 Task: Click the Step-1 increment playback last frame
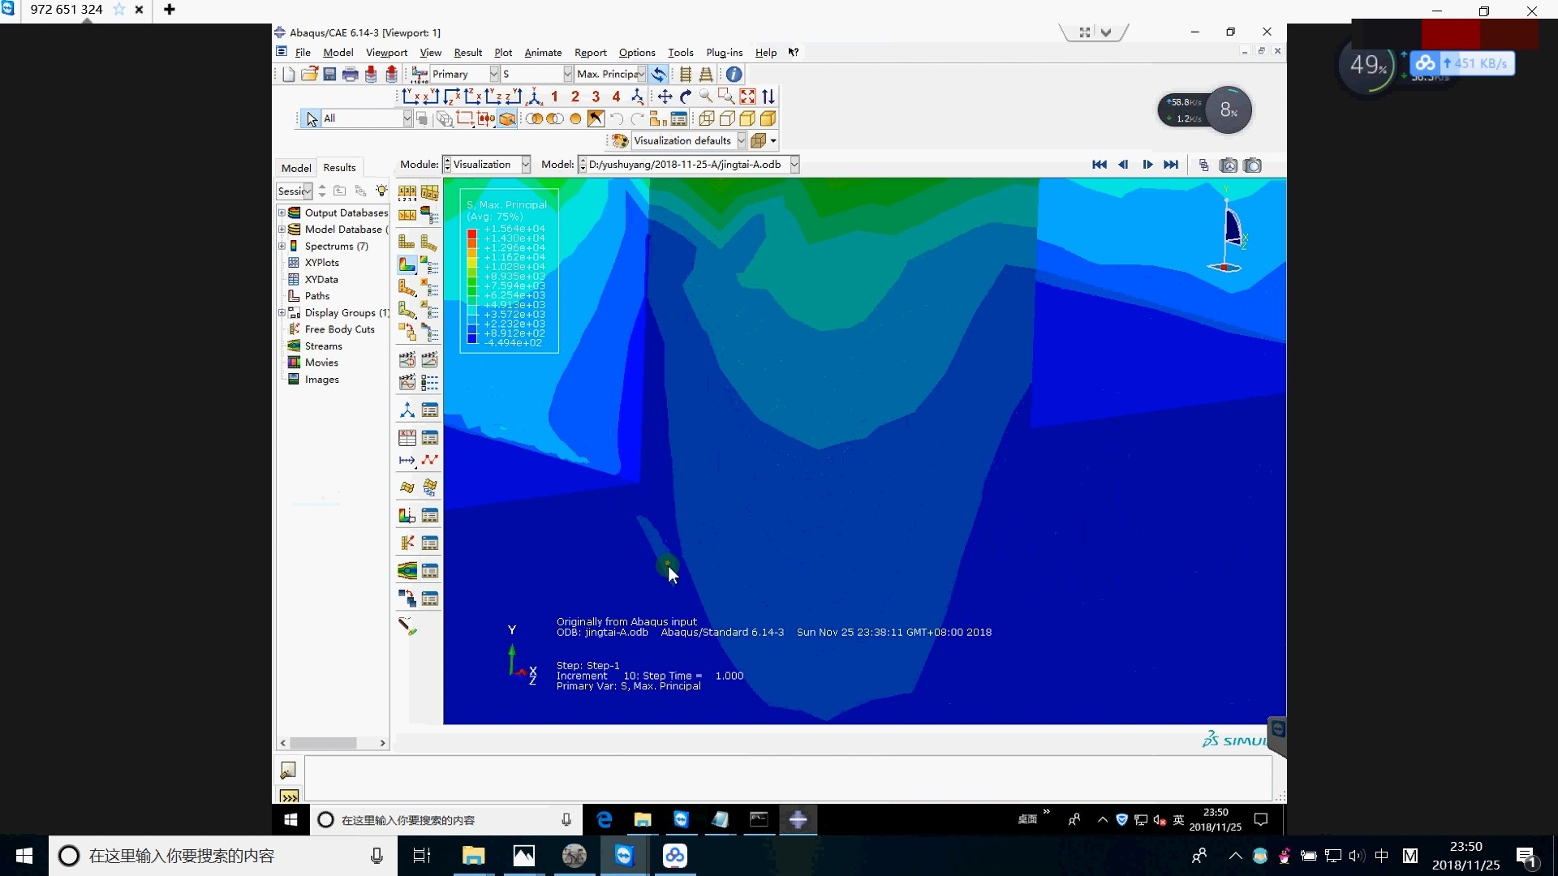(1171, 165)
